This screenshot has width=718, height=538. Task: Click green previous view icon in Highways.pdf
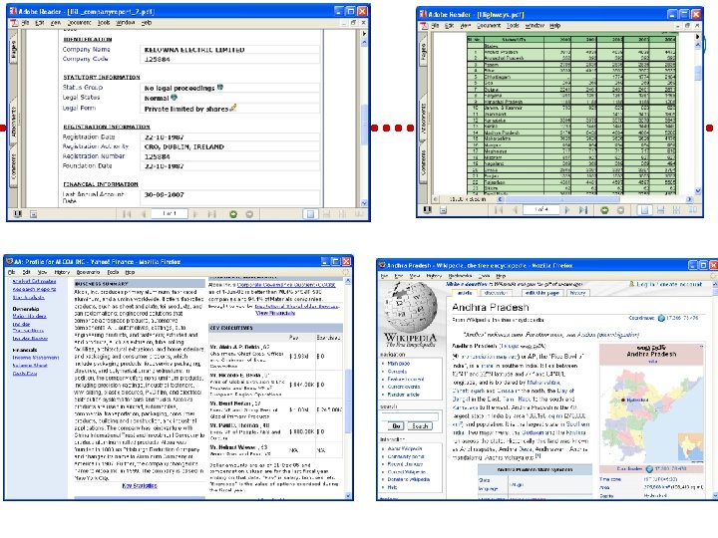pos(605,210)
